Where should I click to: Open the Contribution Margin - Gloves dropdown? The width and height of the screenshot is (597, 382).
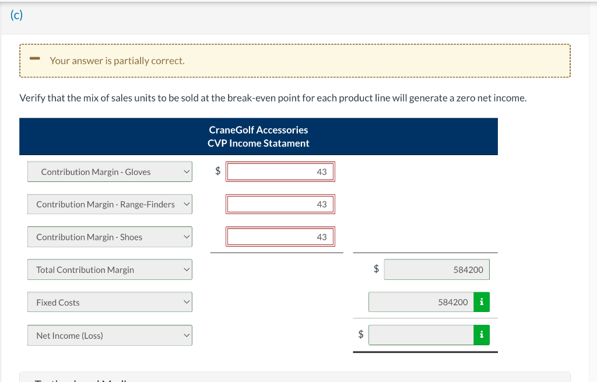click(110, 172)
